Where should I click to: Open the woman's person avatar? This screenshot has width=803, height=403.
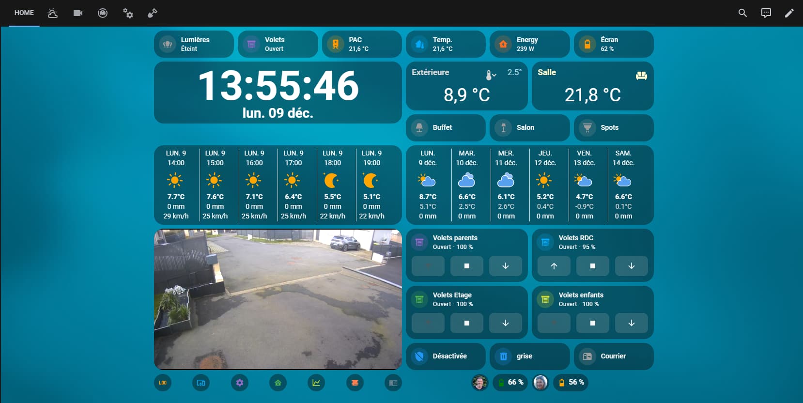click(x=540, y=383)
